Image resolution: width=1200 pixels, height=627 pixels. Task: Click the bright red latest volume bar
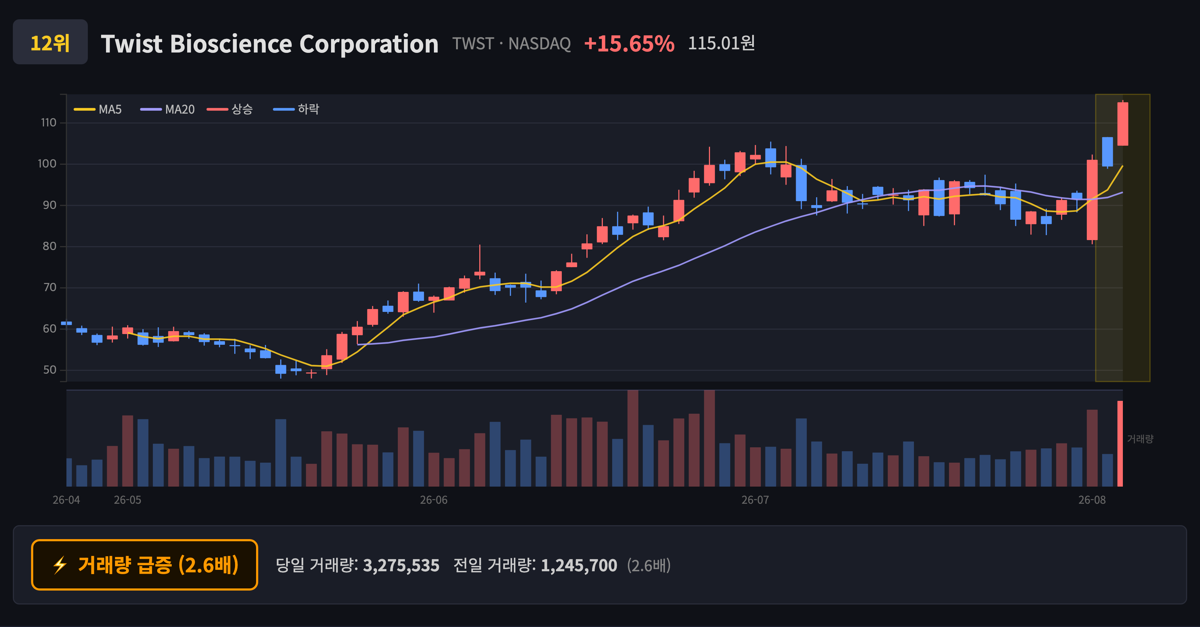(1120, 443)
